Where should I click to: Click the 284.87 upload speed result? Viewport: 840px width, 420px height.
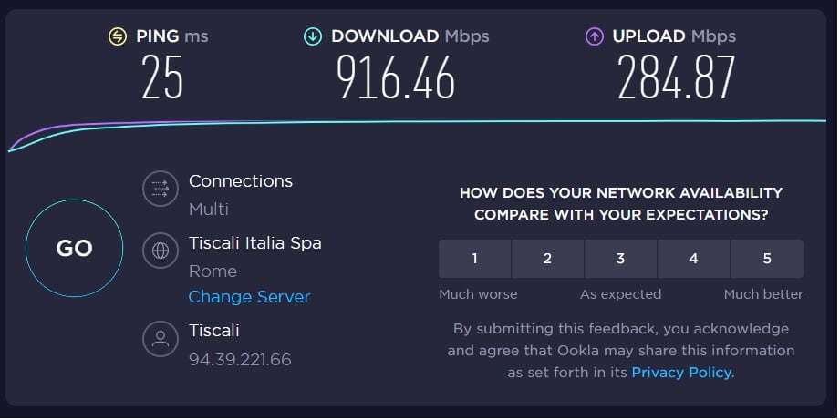(x=676, y=77)
